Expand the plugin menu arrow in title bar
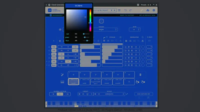 (46, 5)
